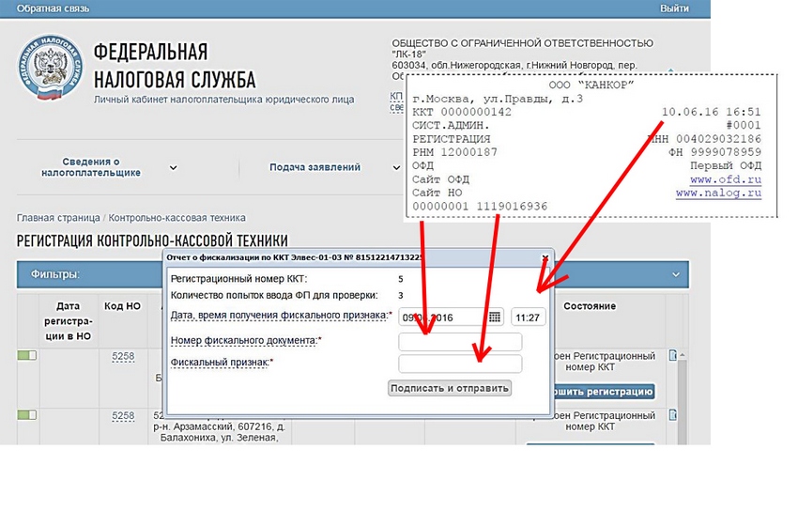Click Регистрационный номер ККТ label in dialog

click(238, 279)
